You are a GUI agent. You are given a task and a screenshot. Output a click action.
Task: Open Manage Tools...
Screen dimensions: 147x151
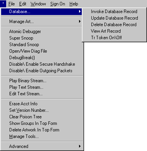coord(24,136)
